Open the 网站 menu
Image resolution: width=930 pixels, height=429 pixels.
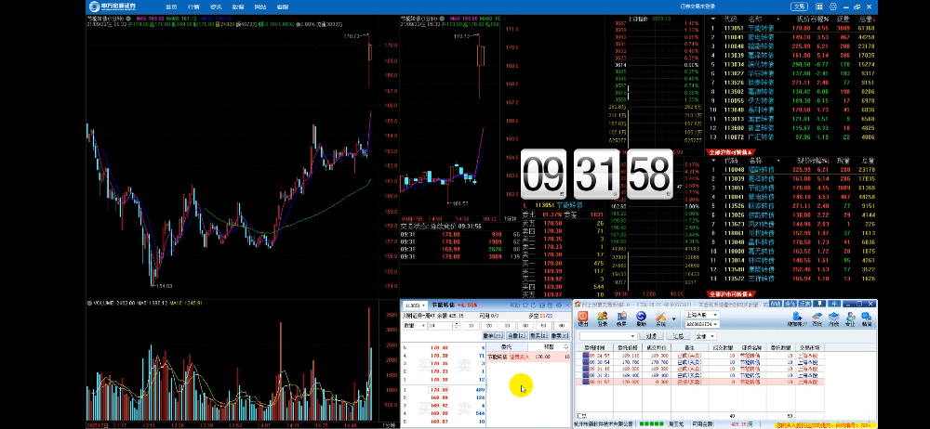[x=259, y=6]
